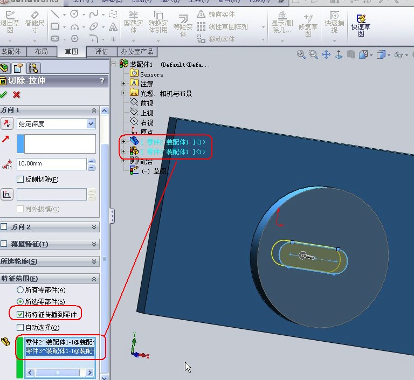Select 所选零部件(S) radio button
Viewport: 414px width, 380px height.
pyautogui.click(x=20, y=301)
